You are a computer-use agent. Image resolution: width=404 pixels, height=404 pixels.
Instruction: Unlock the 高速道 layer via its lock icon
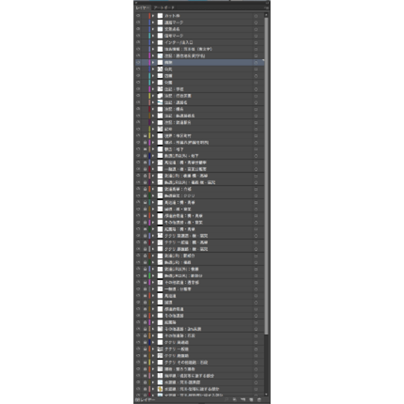(x=145, y=296)
